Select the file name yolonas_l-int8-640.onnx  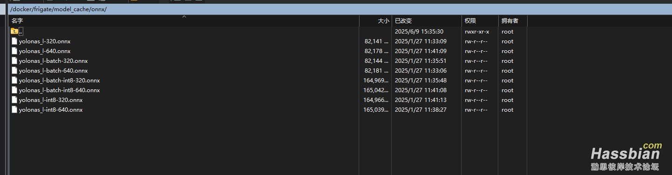pos(51,110)
